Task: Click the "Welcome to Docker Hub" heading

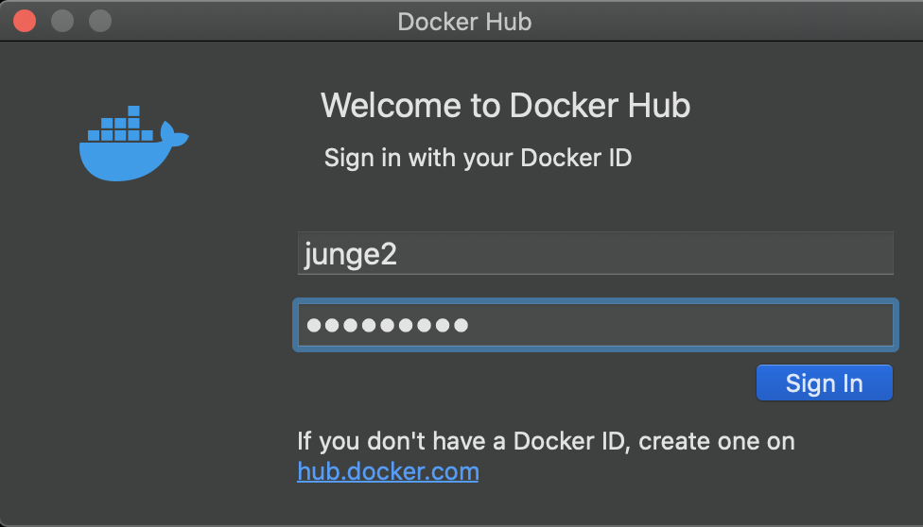Action: (x=505, y=105)
